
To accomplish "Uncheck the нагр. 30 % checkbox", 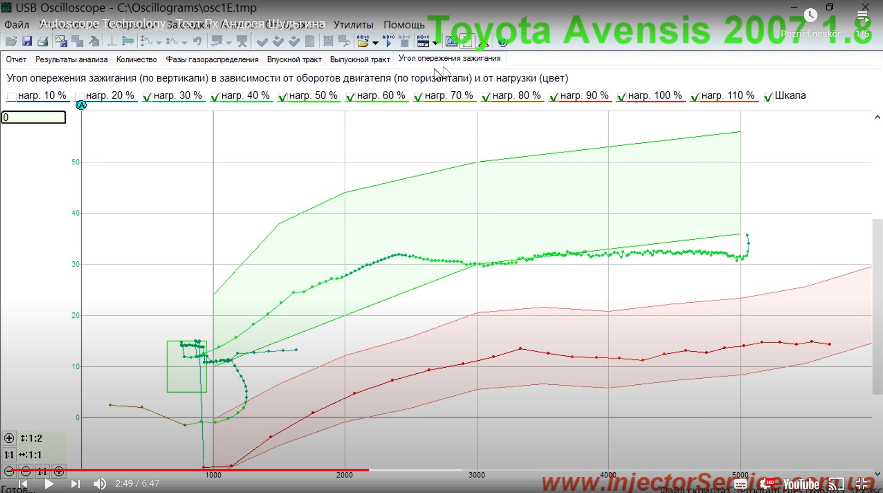I will coord(147,97).
